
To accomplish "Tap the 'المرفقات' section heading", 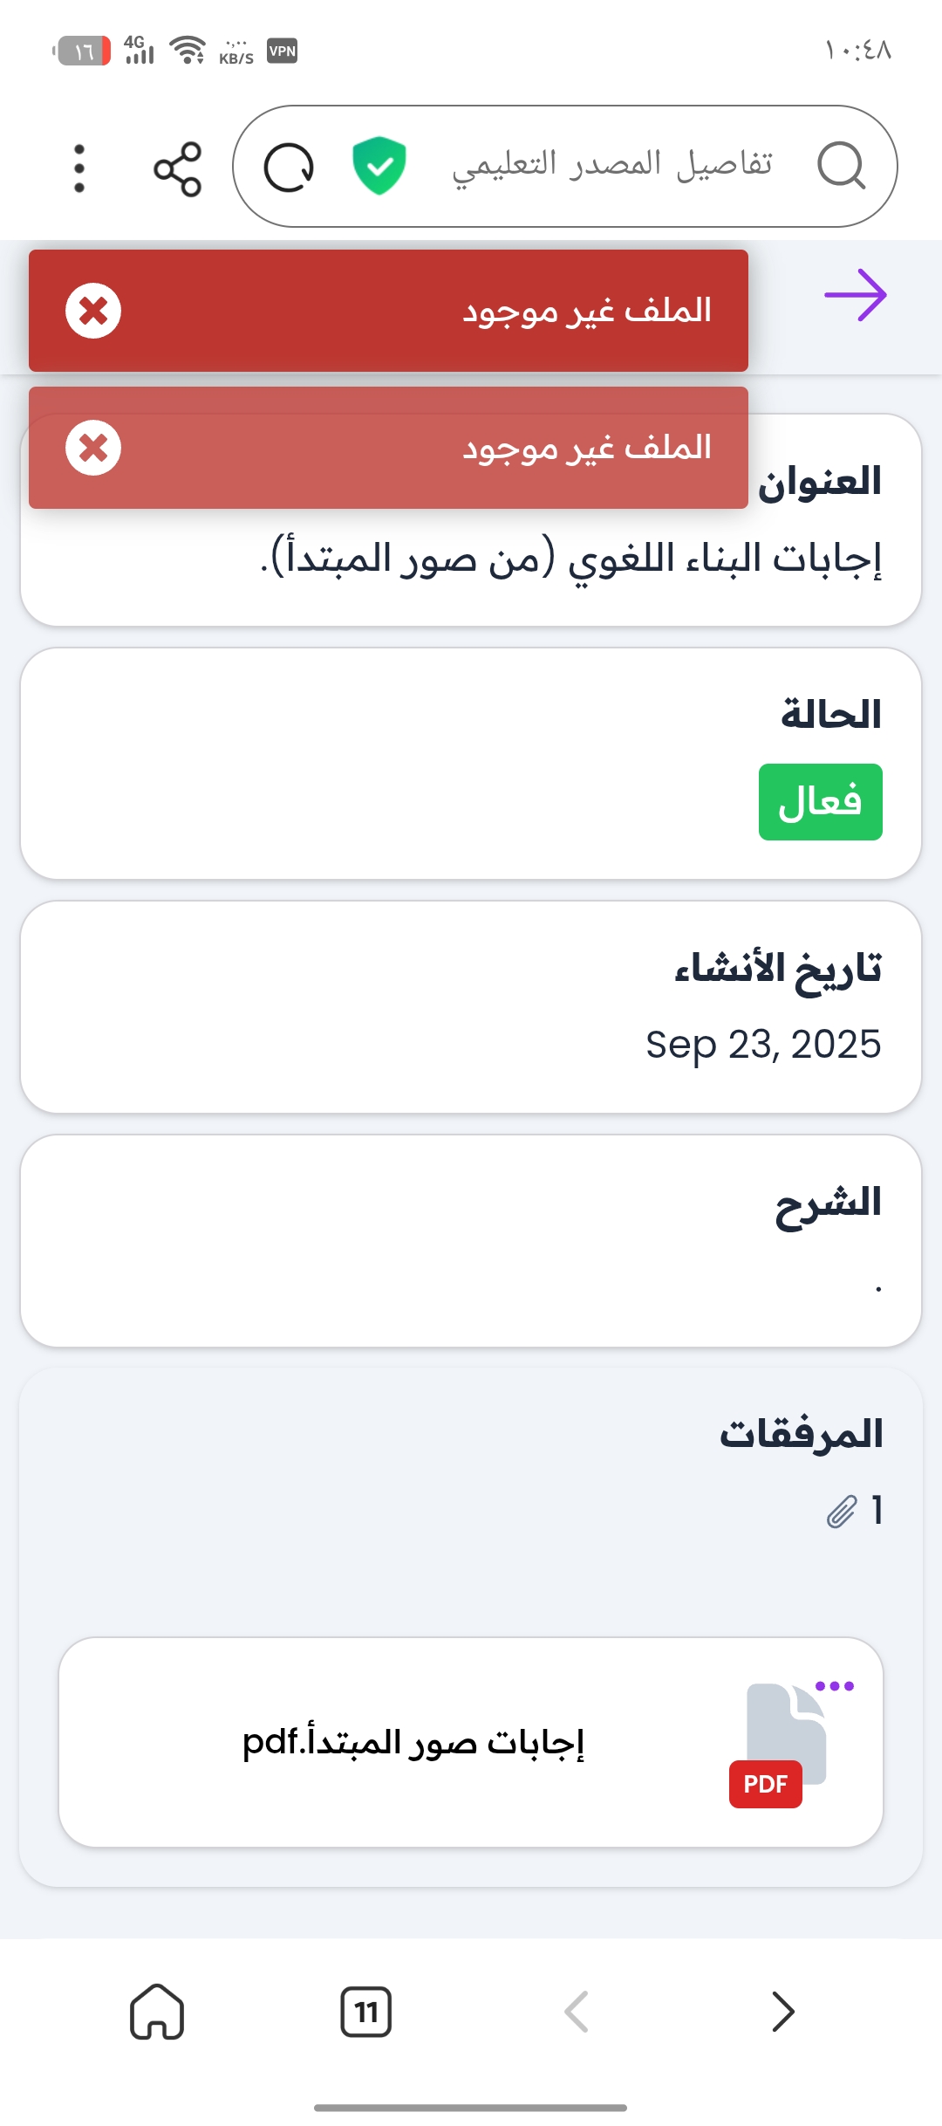I will click(801, 1434).
